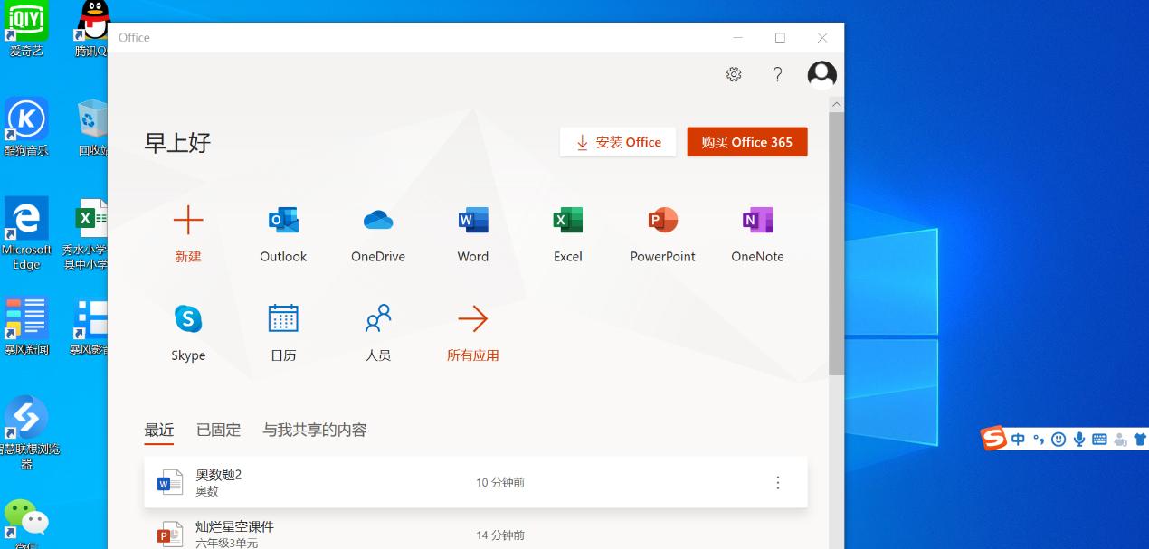1149x549 pixels.
Task: Click the Sogou input method logo
Action: tap(994, 439)
